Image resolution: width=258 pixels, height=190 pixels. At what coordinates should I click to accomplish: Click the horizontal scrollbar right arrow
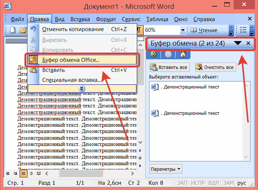pos(132,174)
